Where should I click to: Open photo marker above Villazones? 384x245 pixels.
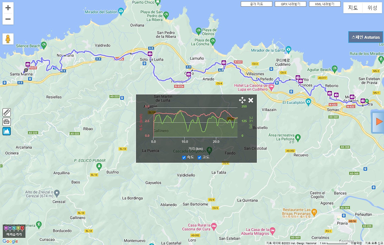(223, 63)
